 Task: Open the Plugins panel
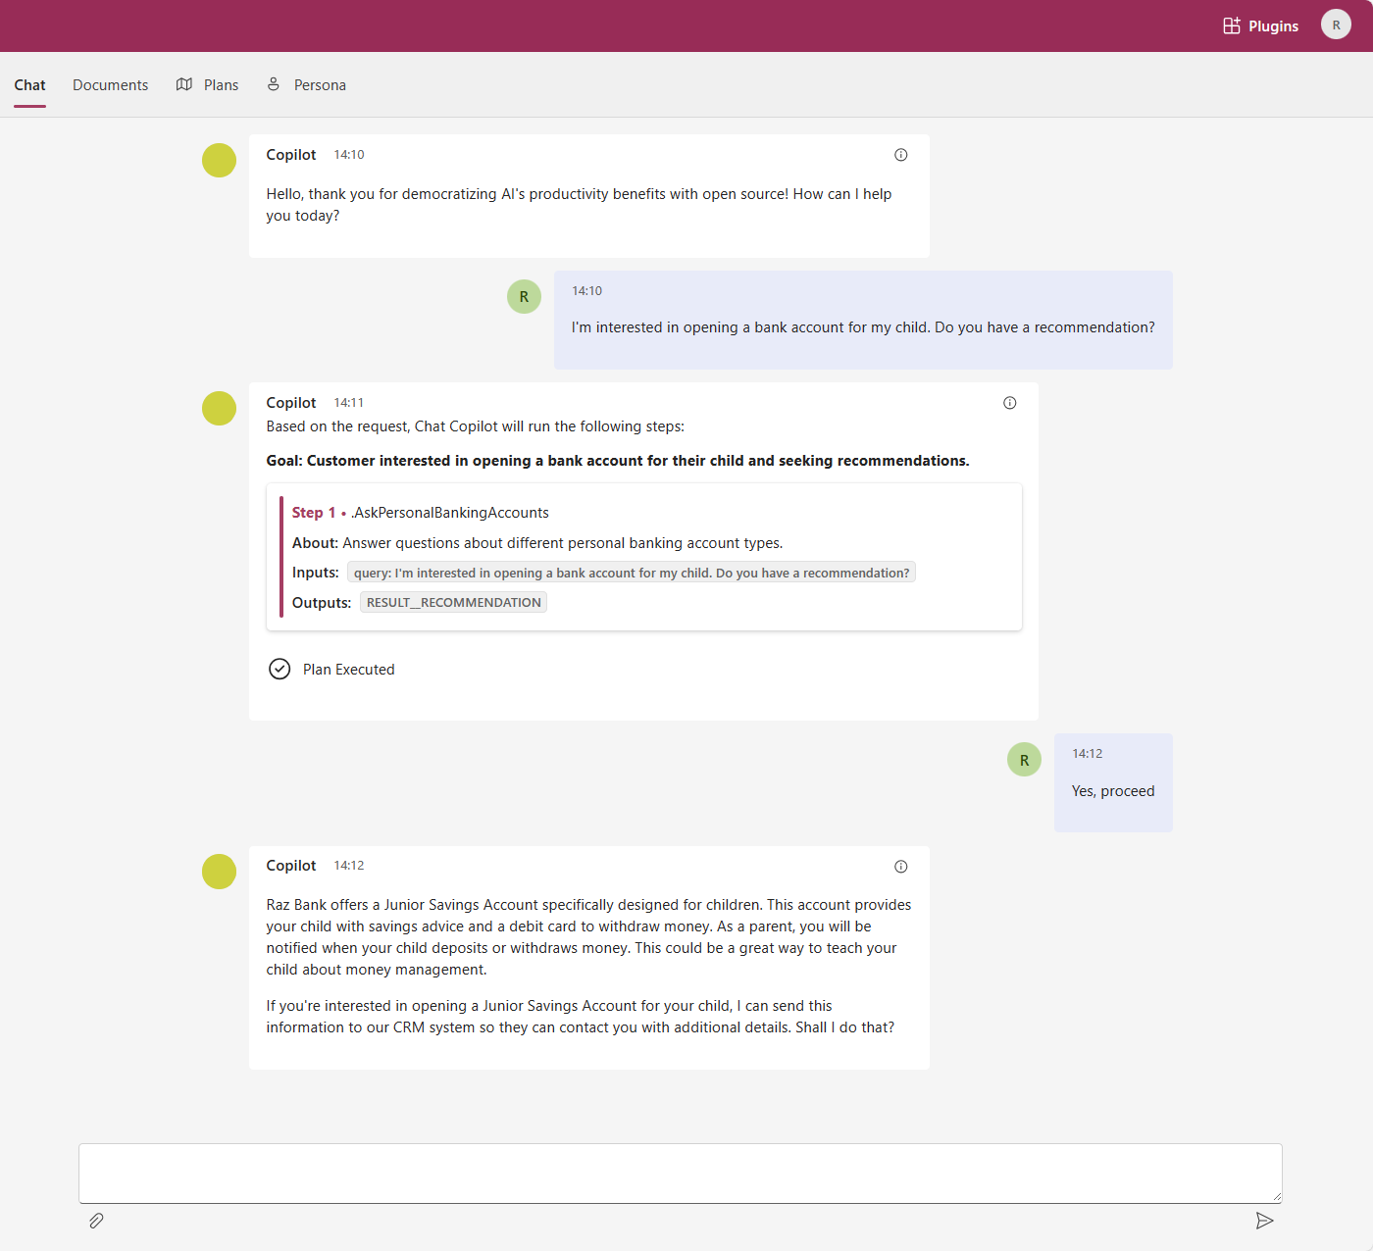pyautogui.click(x=1260, y=25)
